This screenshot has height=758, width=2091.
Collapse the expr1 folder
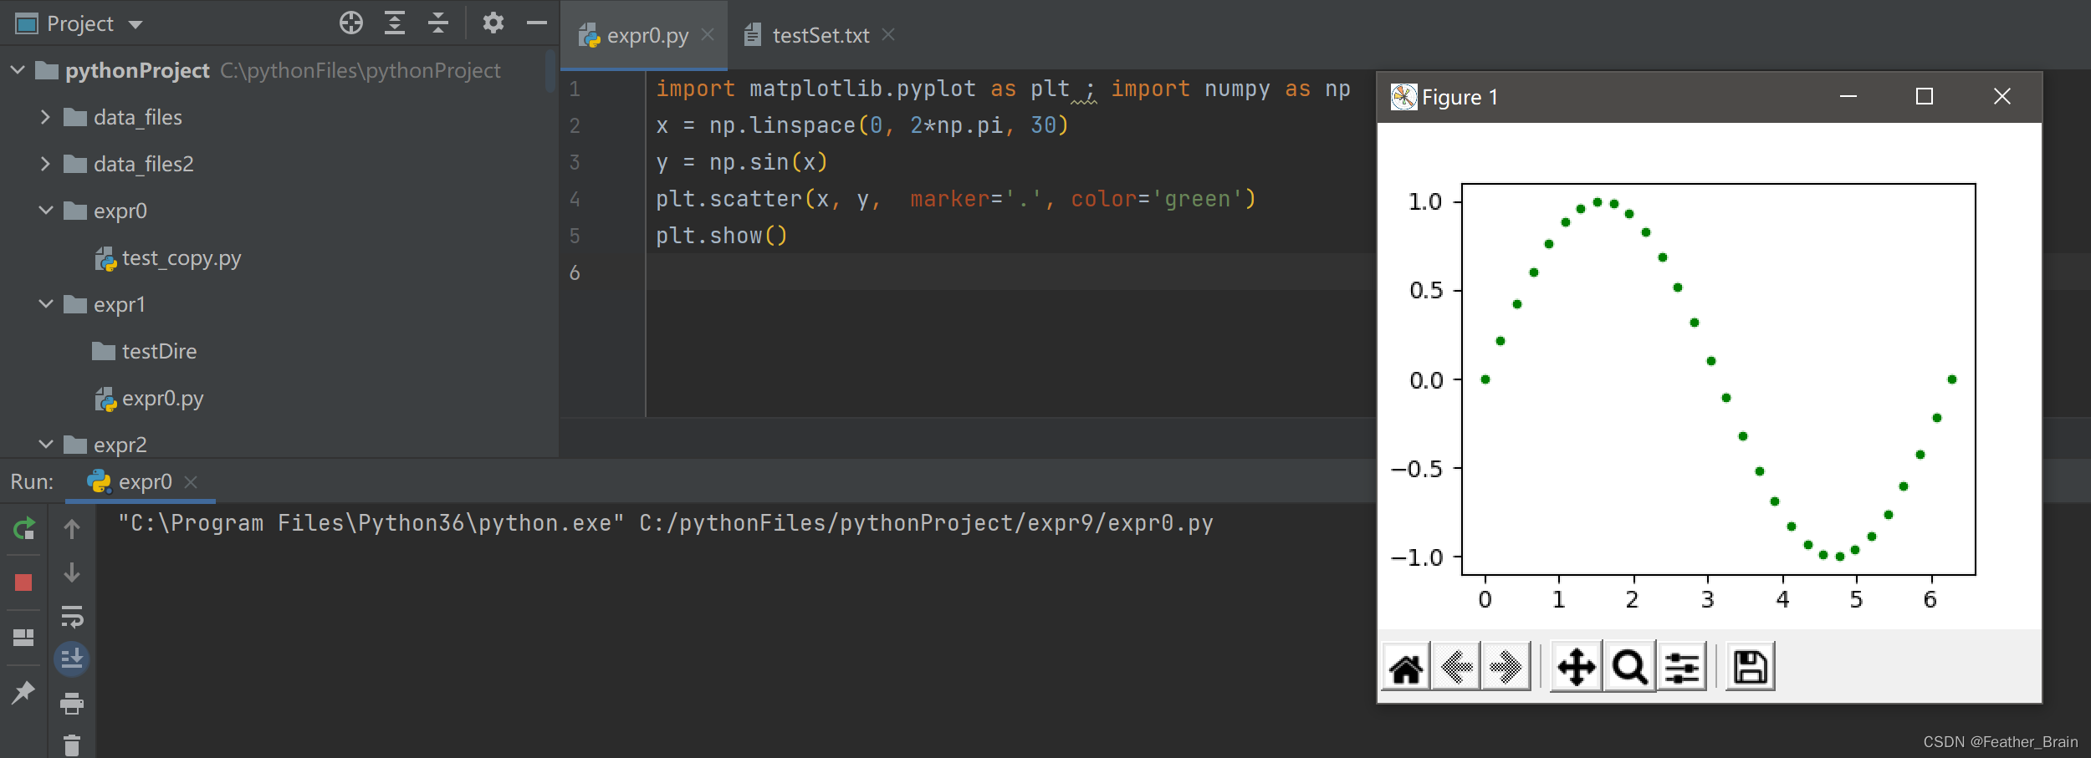coord(45,304)
